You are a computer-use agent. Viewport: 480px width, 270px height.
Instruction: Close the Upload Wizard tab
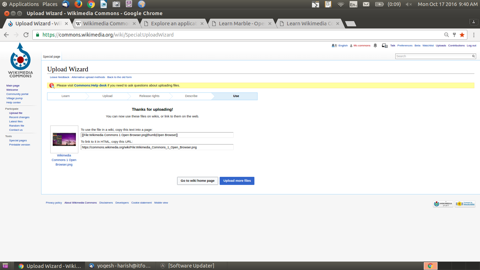click(66, 24)
